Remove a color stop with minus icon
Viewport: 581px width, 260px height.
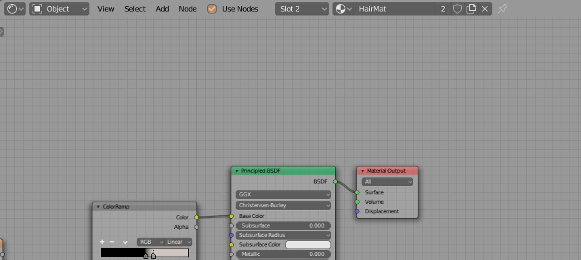point(112,242)
